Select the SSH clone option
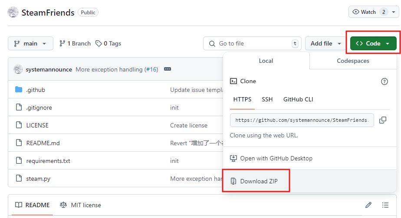Screen dimensions: 401x218 (267, 99)
